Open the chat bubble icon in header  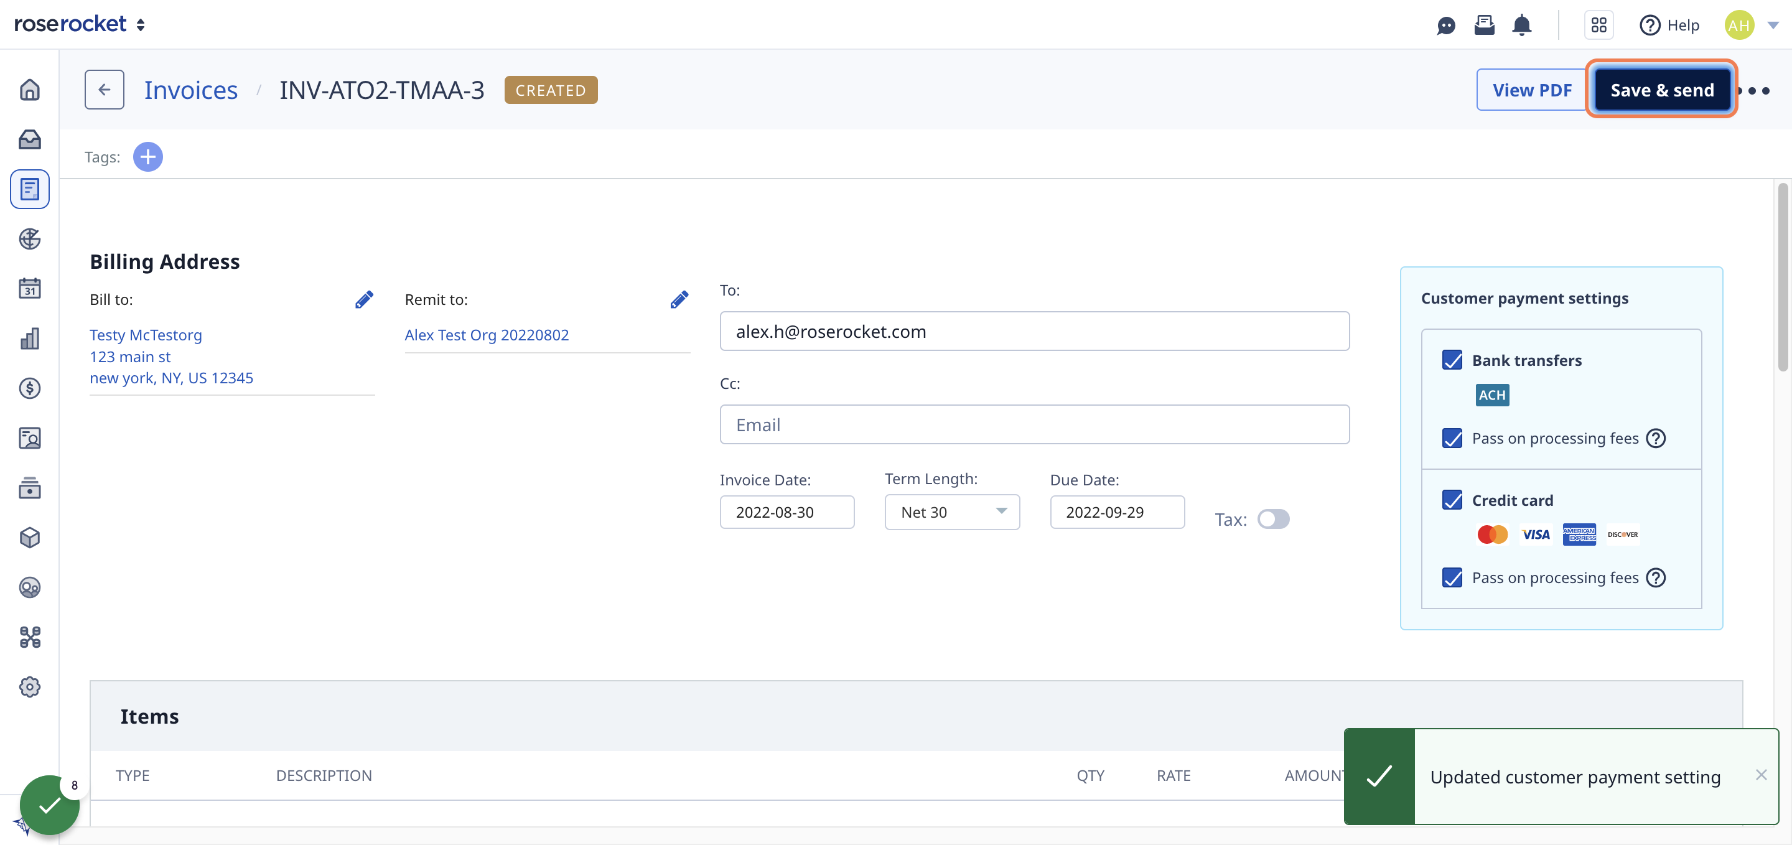point(1446,26)
